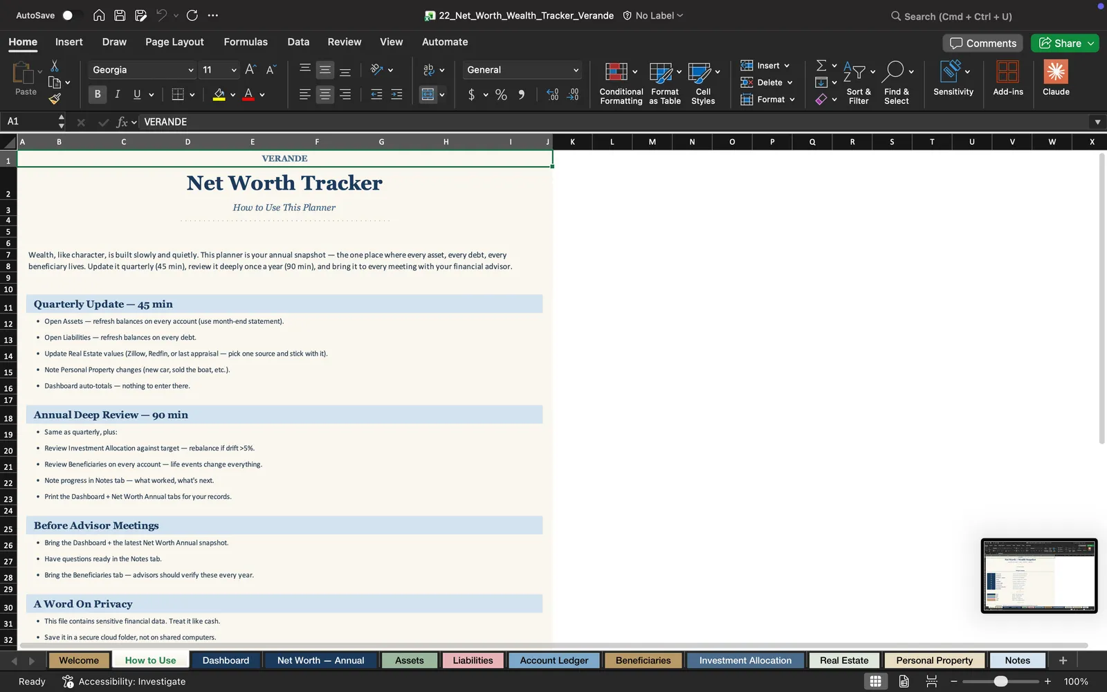The height and width of the screenshot is (692, 1107).
Task: Toggle Underline formatting
Action: click(x=137, y=94)
